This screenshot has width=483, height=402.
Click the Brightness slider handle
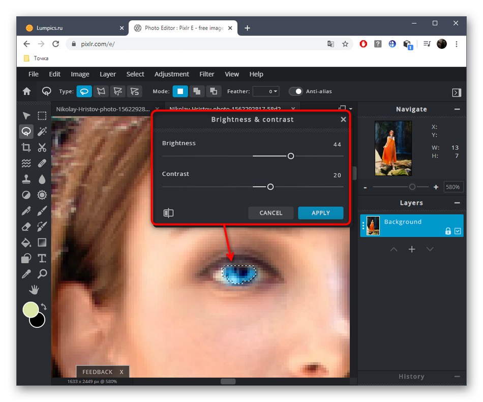coord(291,156)
